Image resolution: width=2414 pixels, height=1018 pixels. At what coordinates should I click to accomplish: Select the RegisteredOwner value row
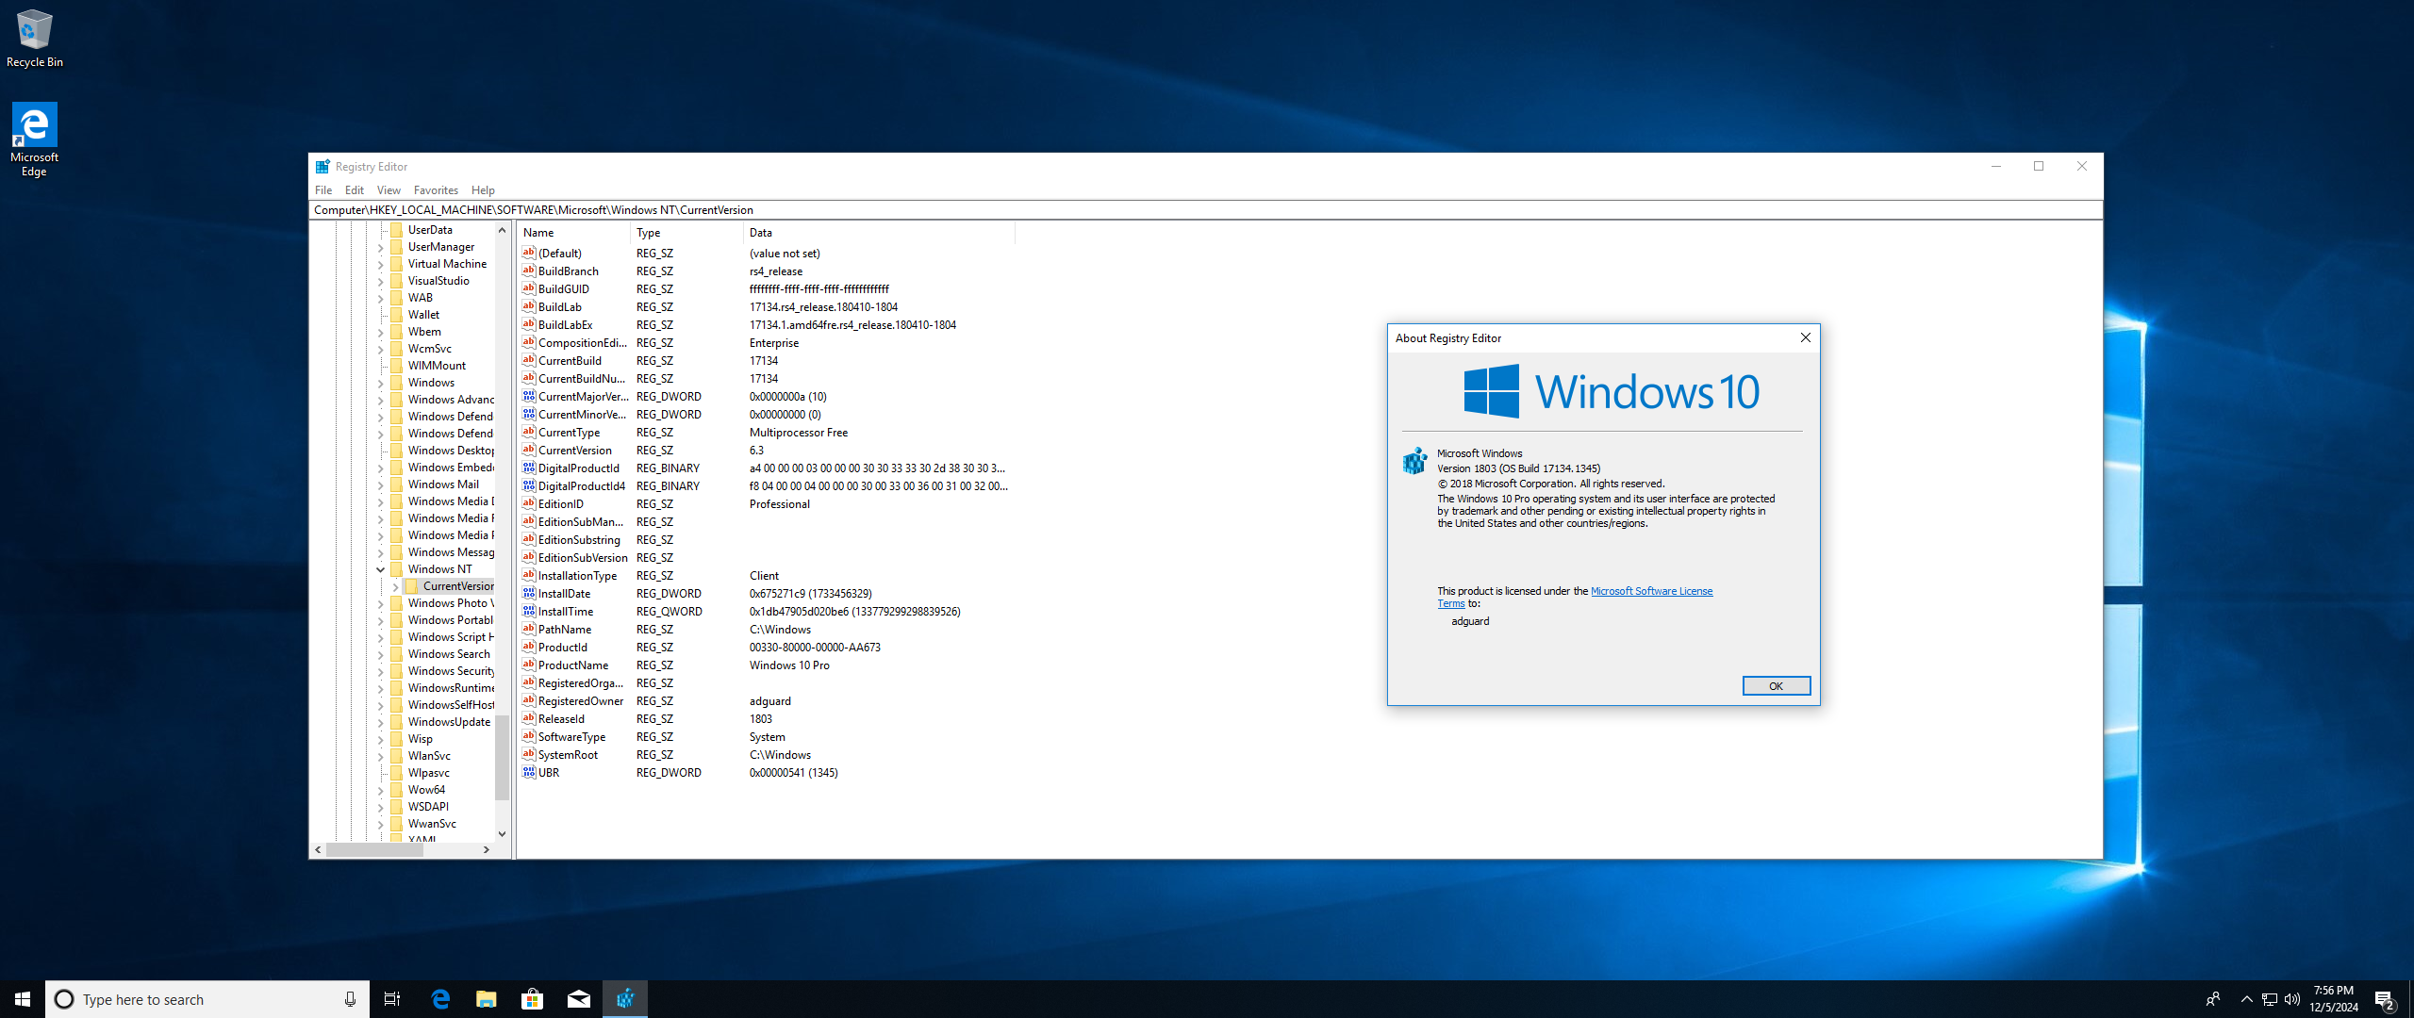point(766,700)
